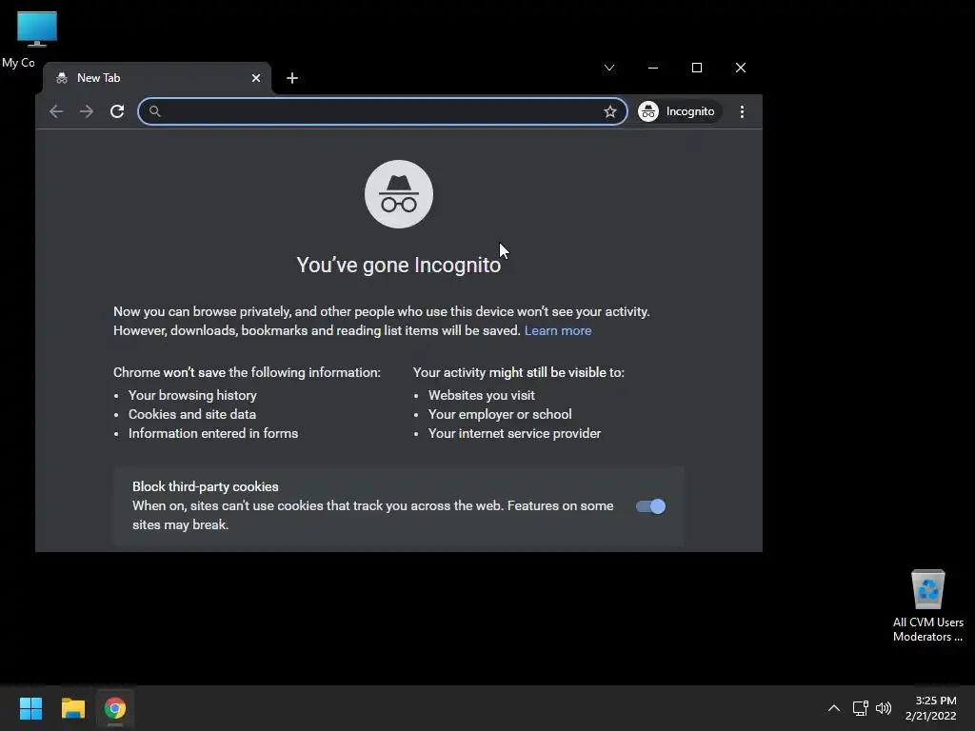The image size is (975, 731).
Task: Open Chrome's three-dot menu
Action: pos(742,111)
